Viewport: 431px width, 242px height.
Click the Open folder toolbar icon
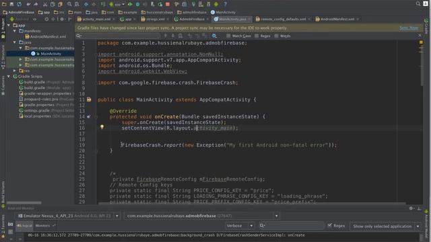point(4,4)
